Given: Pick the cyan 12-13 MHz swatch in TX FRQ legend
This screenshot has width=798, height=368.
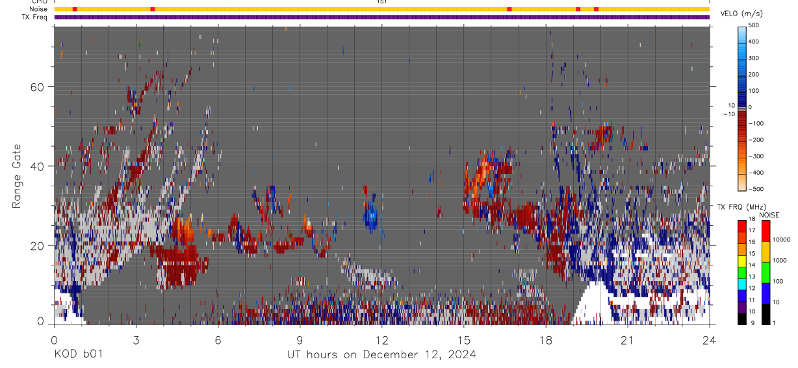Looking at the screenshot, I should (741, 284).
